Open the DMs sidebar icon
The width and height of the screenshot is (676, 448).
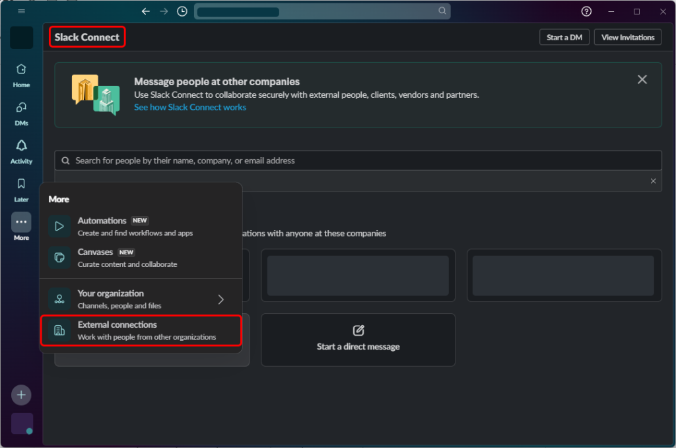[x=21, y=108]
